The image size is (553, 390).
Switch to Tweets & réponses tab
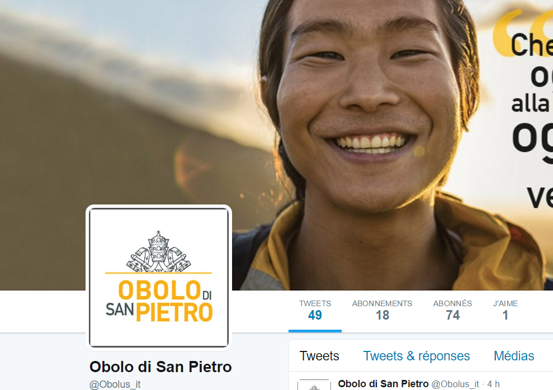tap(417, 356)
